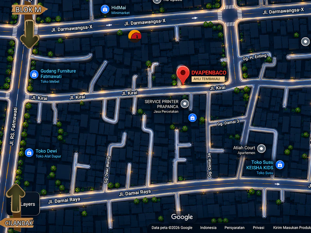The height and width of the screenshot is (233, 311).
Task: Click the Indonesia region link
Action: (208, 228)
